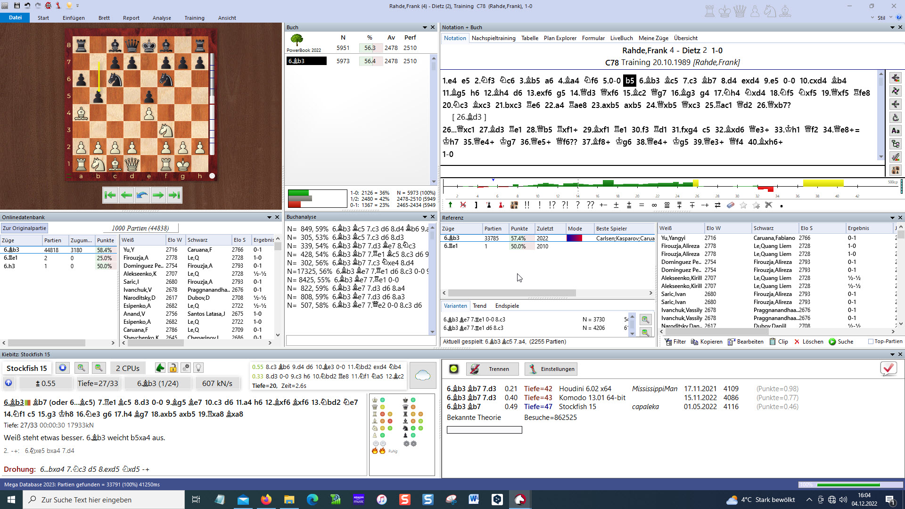Open quick access toolbar customize arrow
Screen dimensions: 905x509
[x=78, y=6]
